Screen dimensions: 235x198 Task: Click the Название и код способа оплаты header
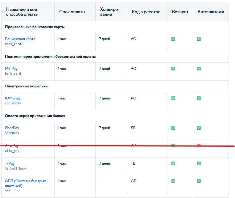(22, 12)
